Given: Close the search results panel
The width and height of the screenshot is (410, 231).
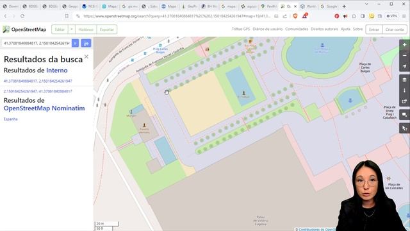Looking at the screenshot, I should [x=86, y=56].
